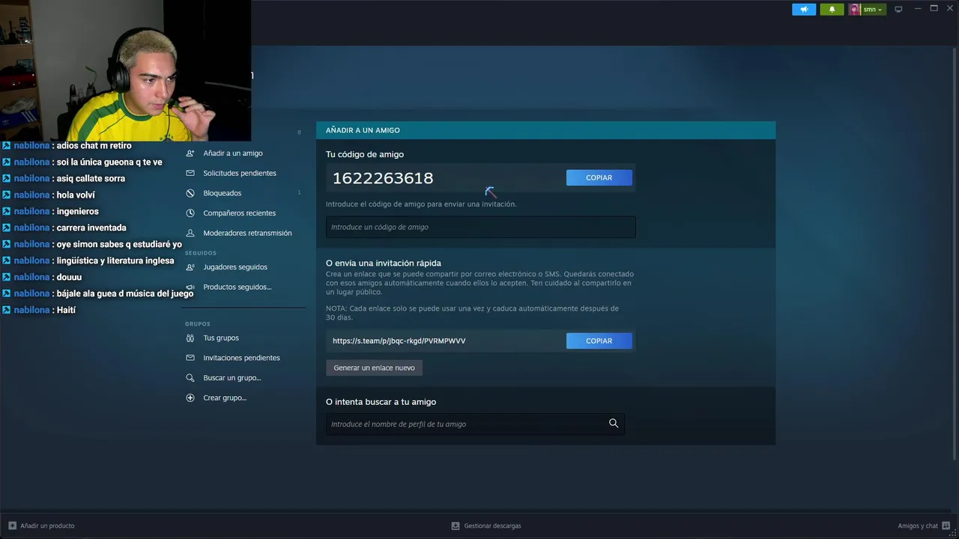Open Productos seguidos...

(x=238, y=287)
